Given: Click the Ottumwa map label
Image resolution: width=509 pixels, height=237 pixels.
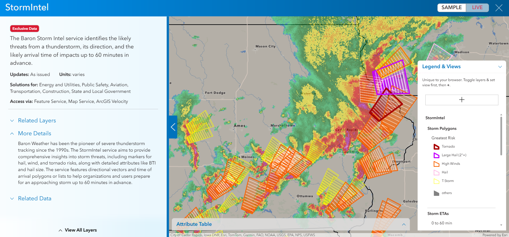Looking at the screenshot, I should pyautogui.click(x=305, y=196).
